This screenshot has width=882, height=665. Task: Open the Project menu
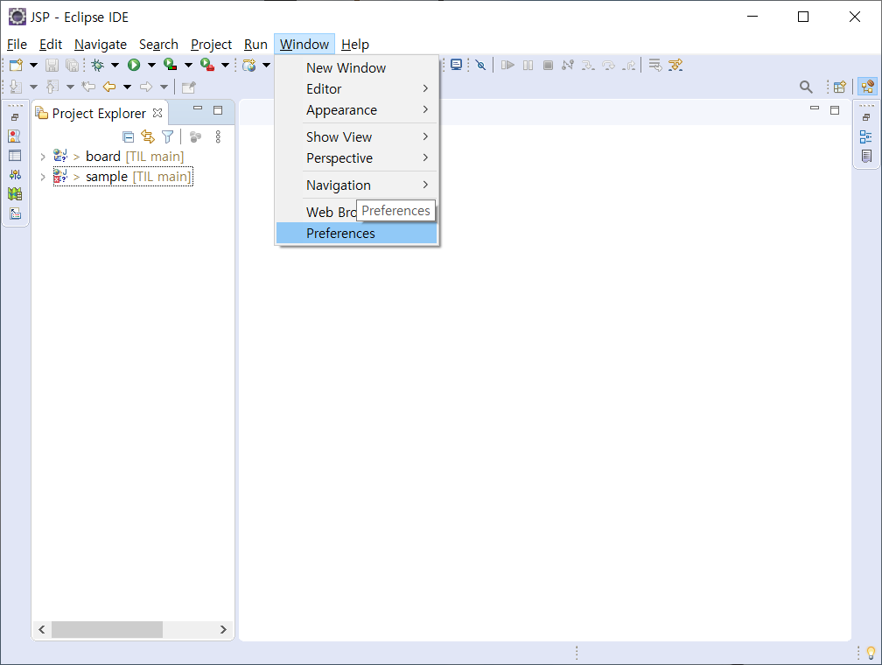tap(211, 45)
